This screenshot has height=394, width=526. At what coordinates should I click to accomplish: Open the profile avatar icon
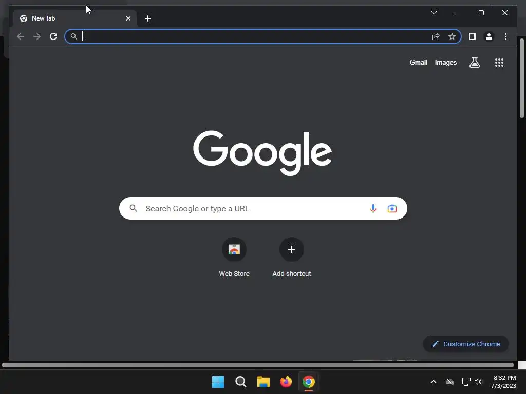point(489,36)
